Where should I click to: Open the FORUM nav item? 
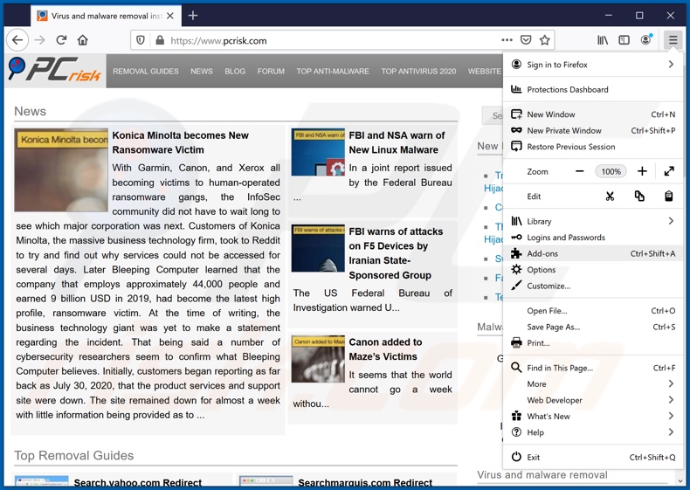271,72
